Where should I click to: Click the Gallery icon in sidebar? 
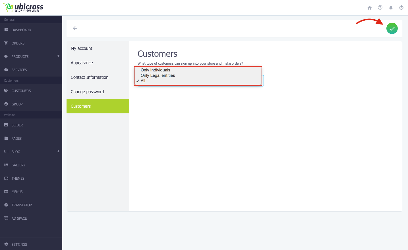[6, 165]
